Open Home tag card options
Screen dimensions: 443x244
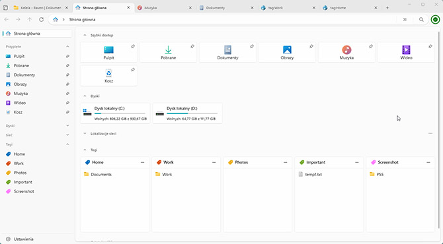(x=142, y=162)
